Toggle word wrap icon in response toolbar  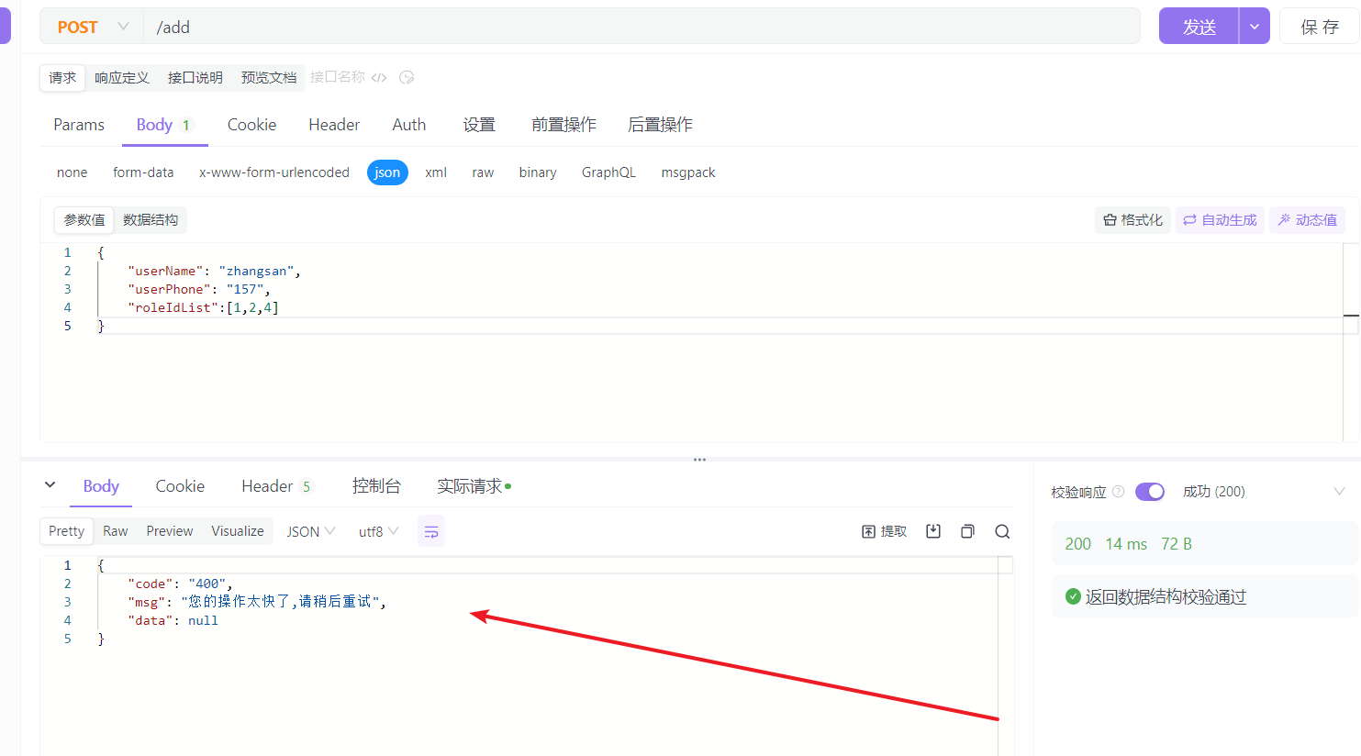(431, 531)
